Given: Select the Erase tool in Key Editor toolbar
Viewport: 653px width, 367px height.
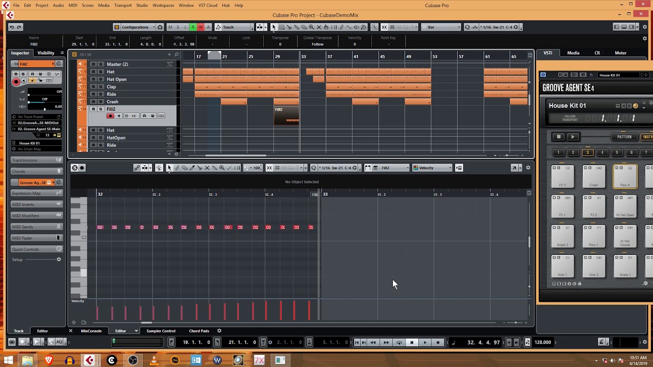Looking at the screenshot, I should 184,168.
